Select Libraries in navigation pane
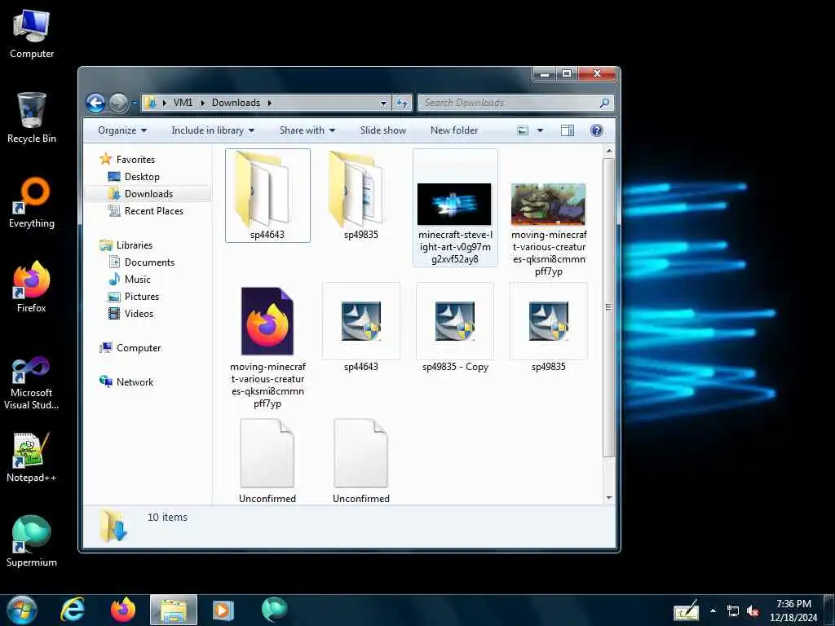This screenshot has width=835, height=626. pos(135,245)
